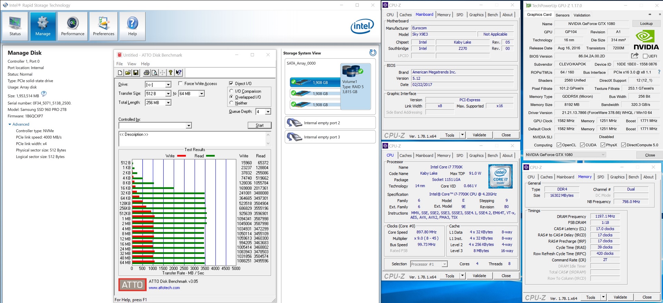
Task: Uncheck the Direct I/O checkbox
Action: [x=231, y=84]
